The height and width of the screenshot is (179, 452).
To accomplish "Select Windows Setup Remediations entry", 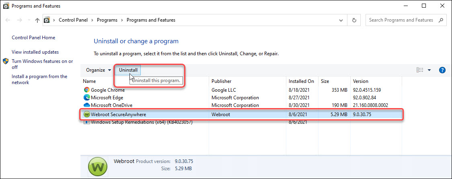I will coord(142,123).
